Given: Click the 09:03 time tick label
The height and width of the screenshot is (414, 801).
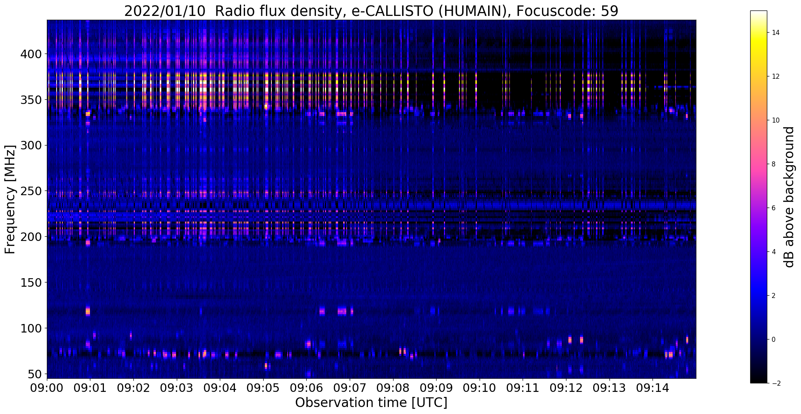Looking at the screenshot, I should 177,388.
